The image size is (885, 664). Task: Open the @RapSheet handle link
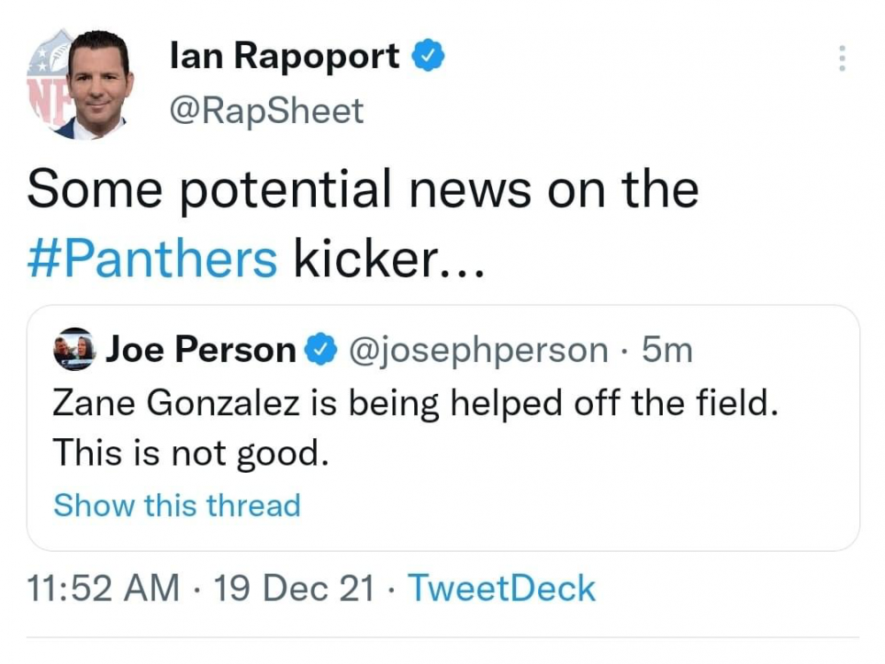pos(266,111)
